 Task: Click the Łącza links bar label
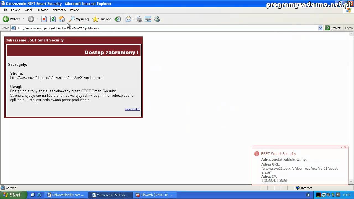point(349,28)
